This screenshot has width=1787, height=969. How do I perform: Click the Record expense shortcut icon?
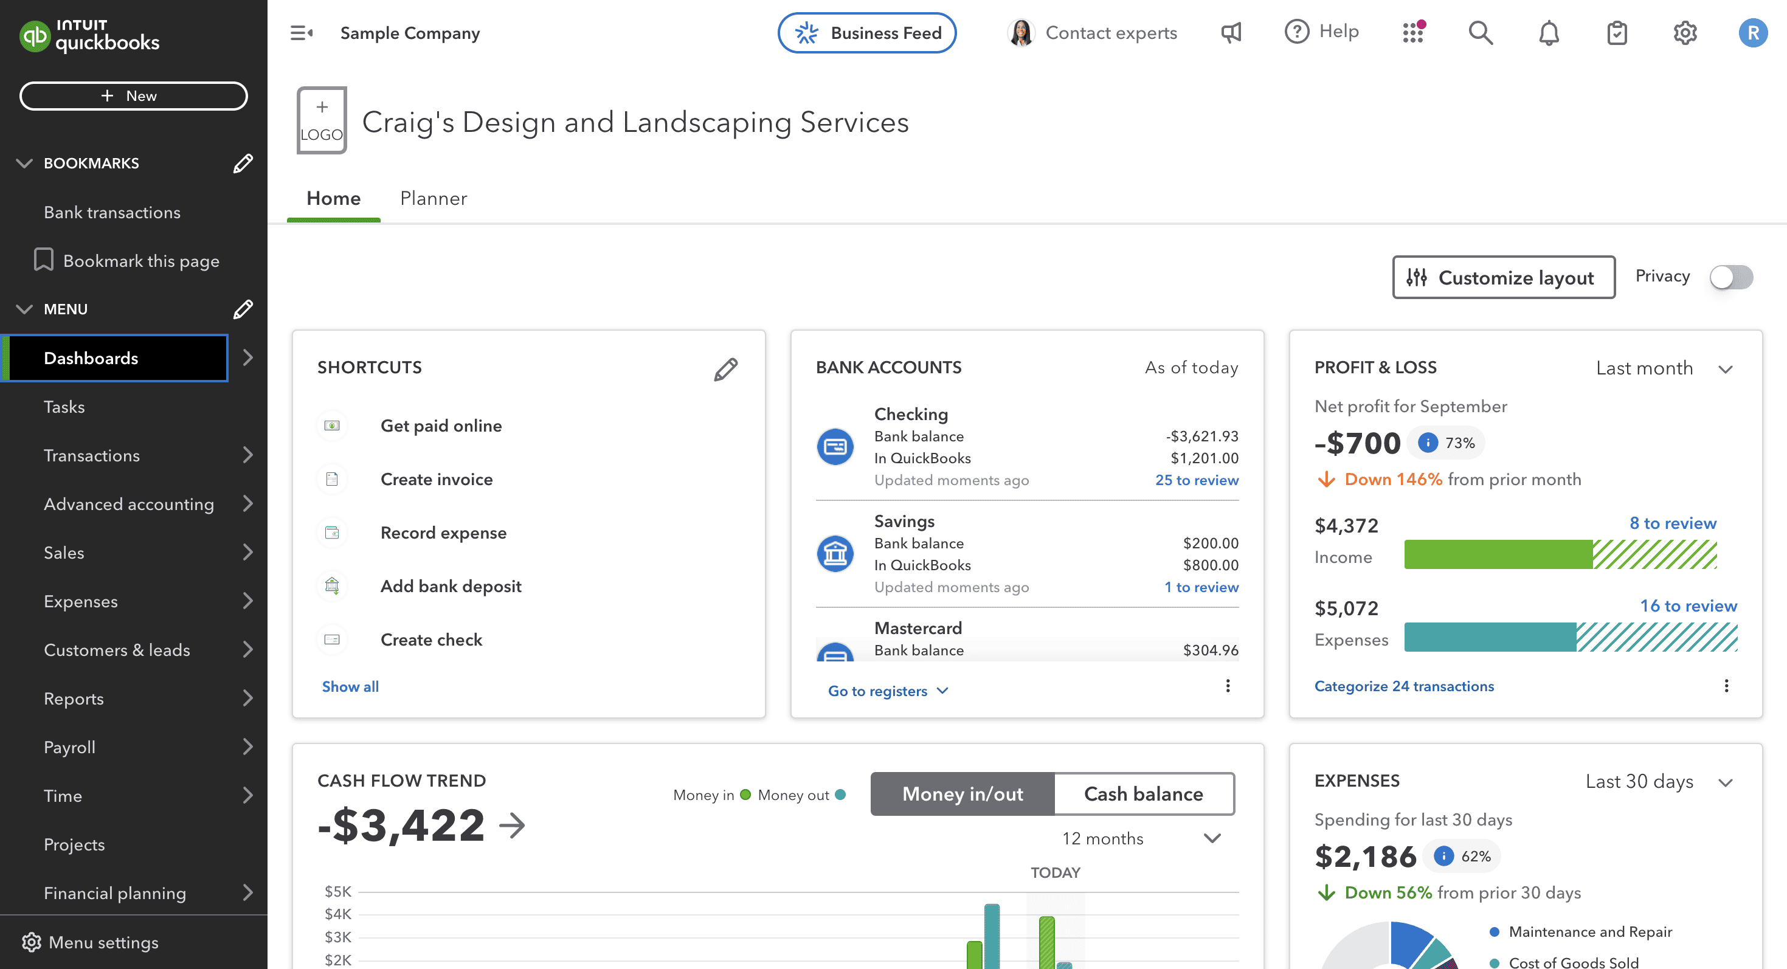332,532
